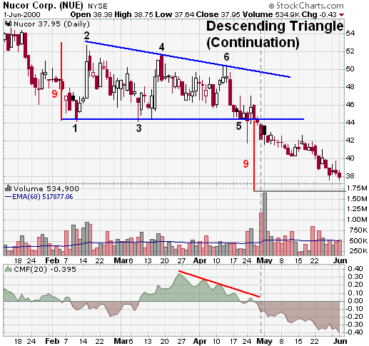Click the red down arrow next to Chg -0.43
369x346 pixels.
342,15
